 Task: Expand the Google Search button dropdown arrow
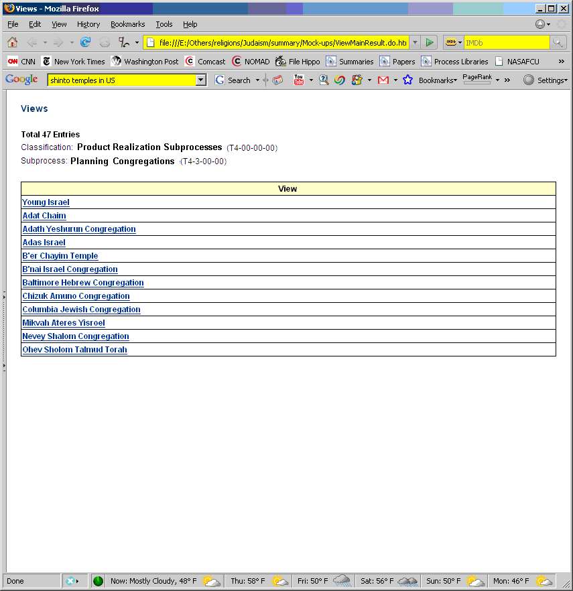[258, 80]
